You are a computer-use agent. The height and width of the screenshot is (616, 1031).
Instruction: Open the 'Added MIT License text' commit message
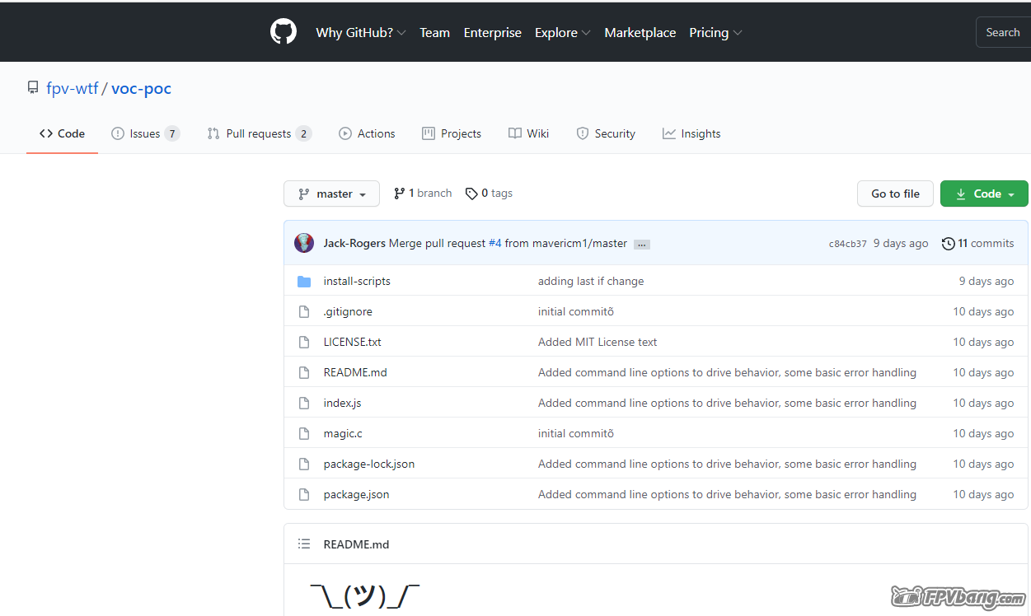(598, 343)
